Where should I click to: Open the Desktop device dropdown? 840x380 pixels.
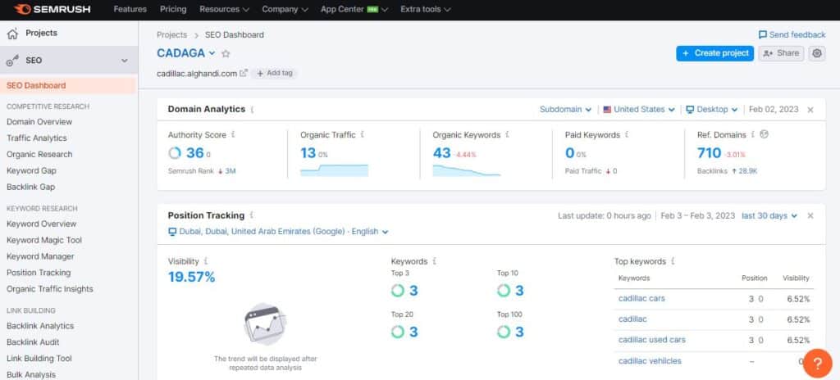(x=712, y=109)
